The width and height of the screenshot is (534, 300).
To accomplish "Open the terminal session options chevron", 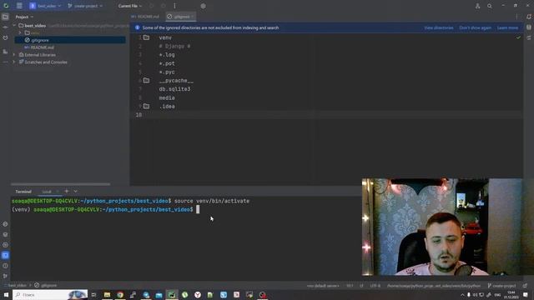I will pos(75,191).
